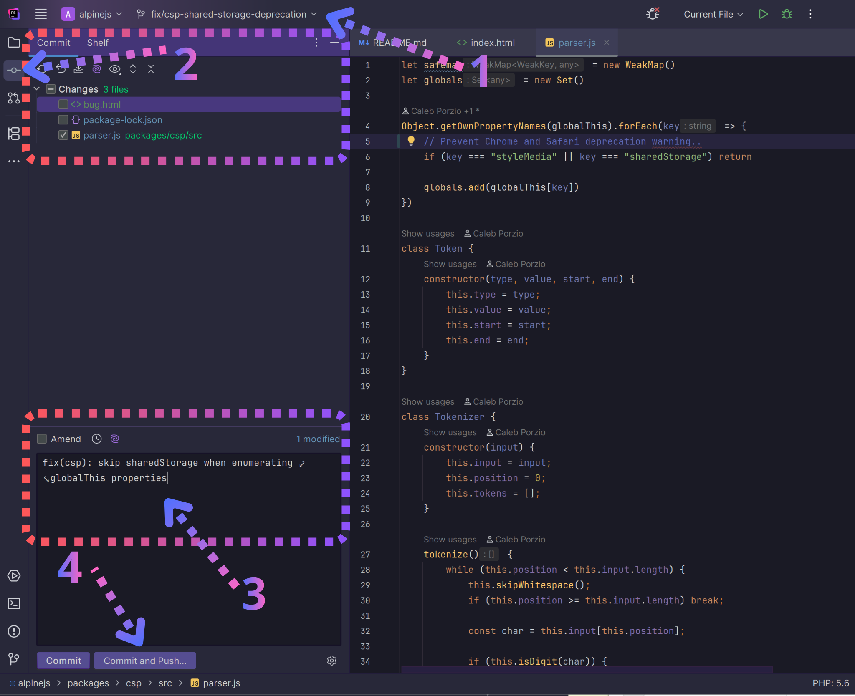Check the bug.html file checkbox
This screenshot has height=696, width=855.
click(x=63, y=104)
